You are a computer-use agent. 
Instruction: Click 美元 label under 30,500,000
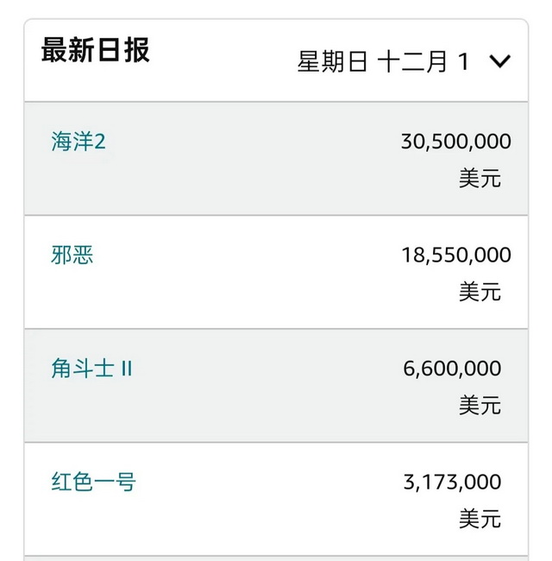coord(480,179)
